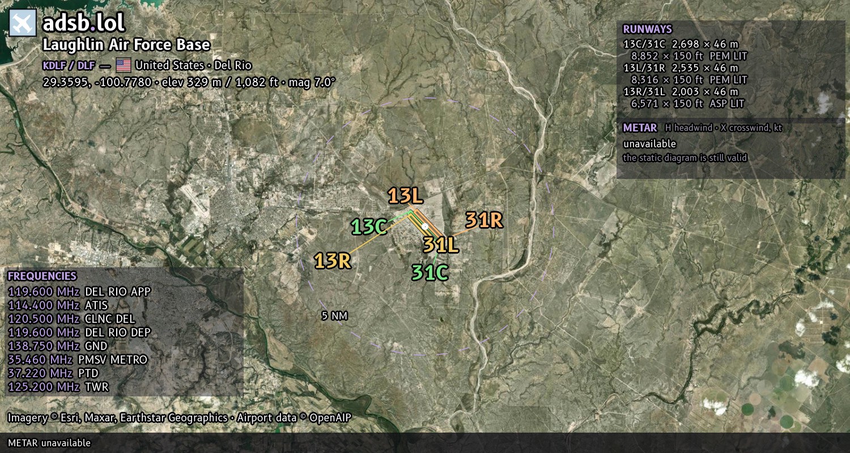Select the 6,571 × 150 ft ASP LIT line

(687, 104)
